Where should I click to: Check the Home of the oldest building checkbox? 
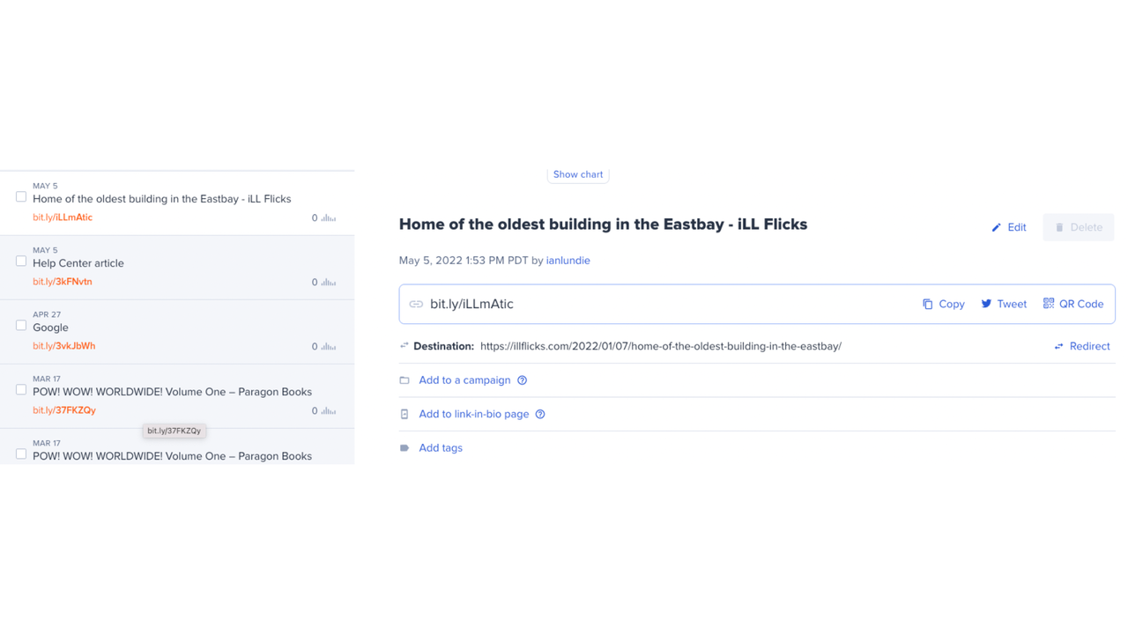21,196
